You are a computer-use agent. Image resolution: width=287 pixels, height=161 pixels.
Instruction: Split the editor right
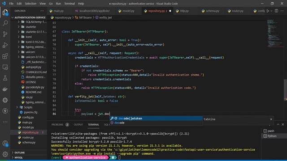coord(276,11)
